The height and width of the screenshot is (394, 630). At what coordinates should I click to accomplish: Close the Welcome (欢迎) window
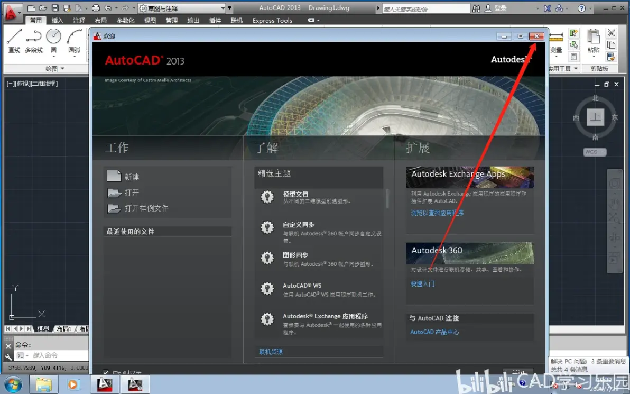[536, 36]
